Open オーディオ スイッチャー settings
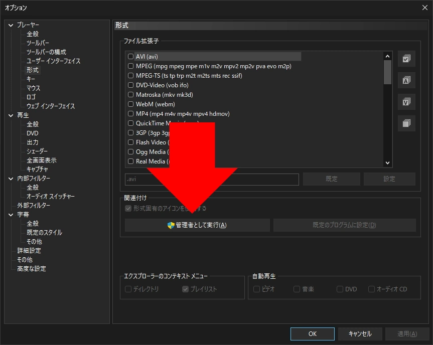The height and width of the screenshot is (345, 433). pyautogui.click(x=51, y=197)
